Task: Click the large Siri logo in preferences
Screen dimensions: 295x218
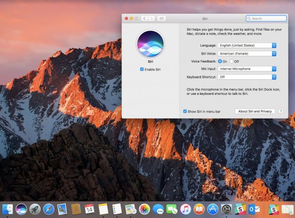Action: [x=150, y=44]
